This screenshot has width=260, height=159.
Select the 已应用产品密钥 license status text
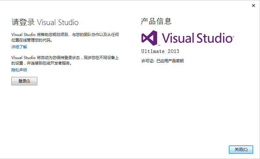click(x=170, y=61)
